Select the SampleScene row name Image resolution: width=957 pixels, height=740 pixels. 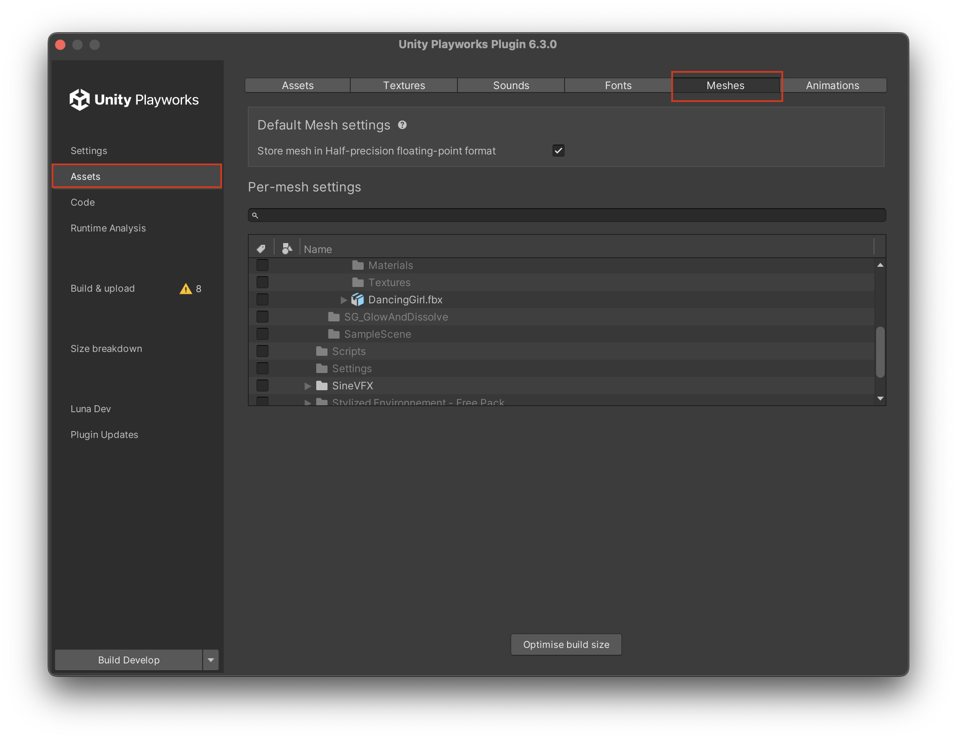(x=377, y=334)
